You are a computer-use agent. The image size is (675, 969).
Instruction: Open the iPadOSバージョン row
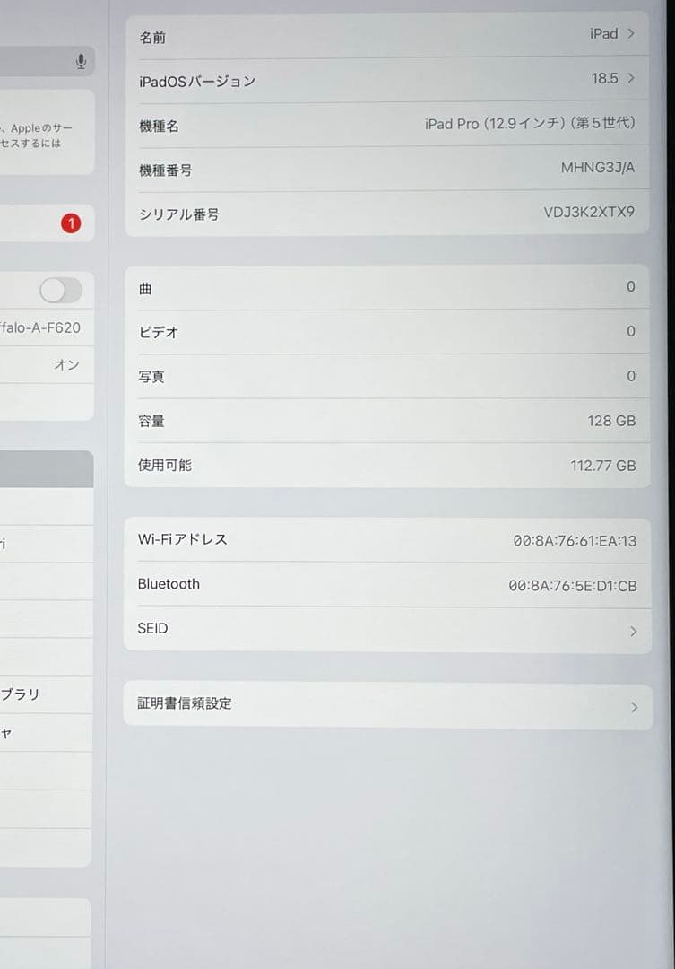tap(387, 80)
